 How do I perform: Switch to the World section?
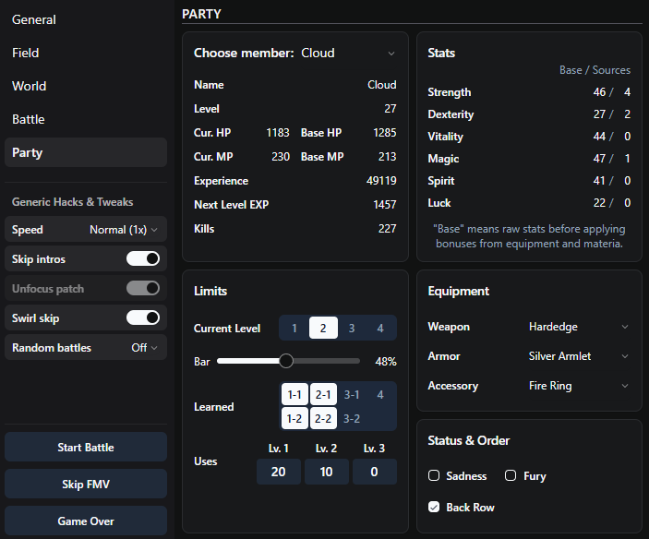[x=86, y=86]
